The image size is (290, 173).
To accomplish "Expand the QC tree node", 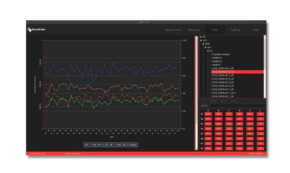I will [201, 37].
